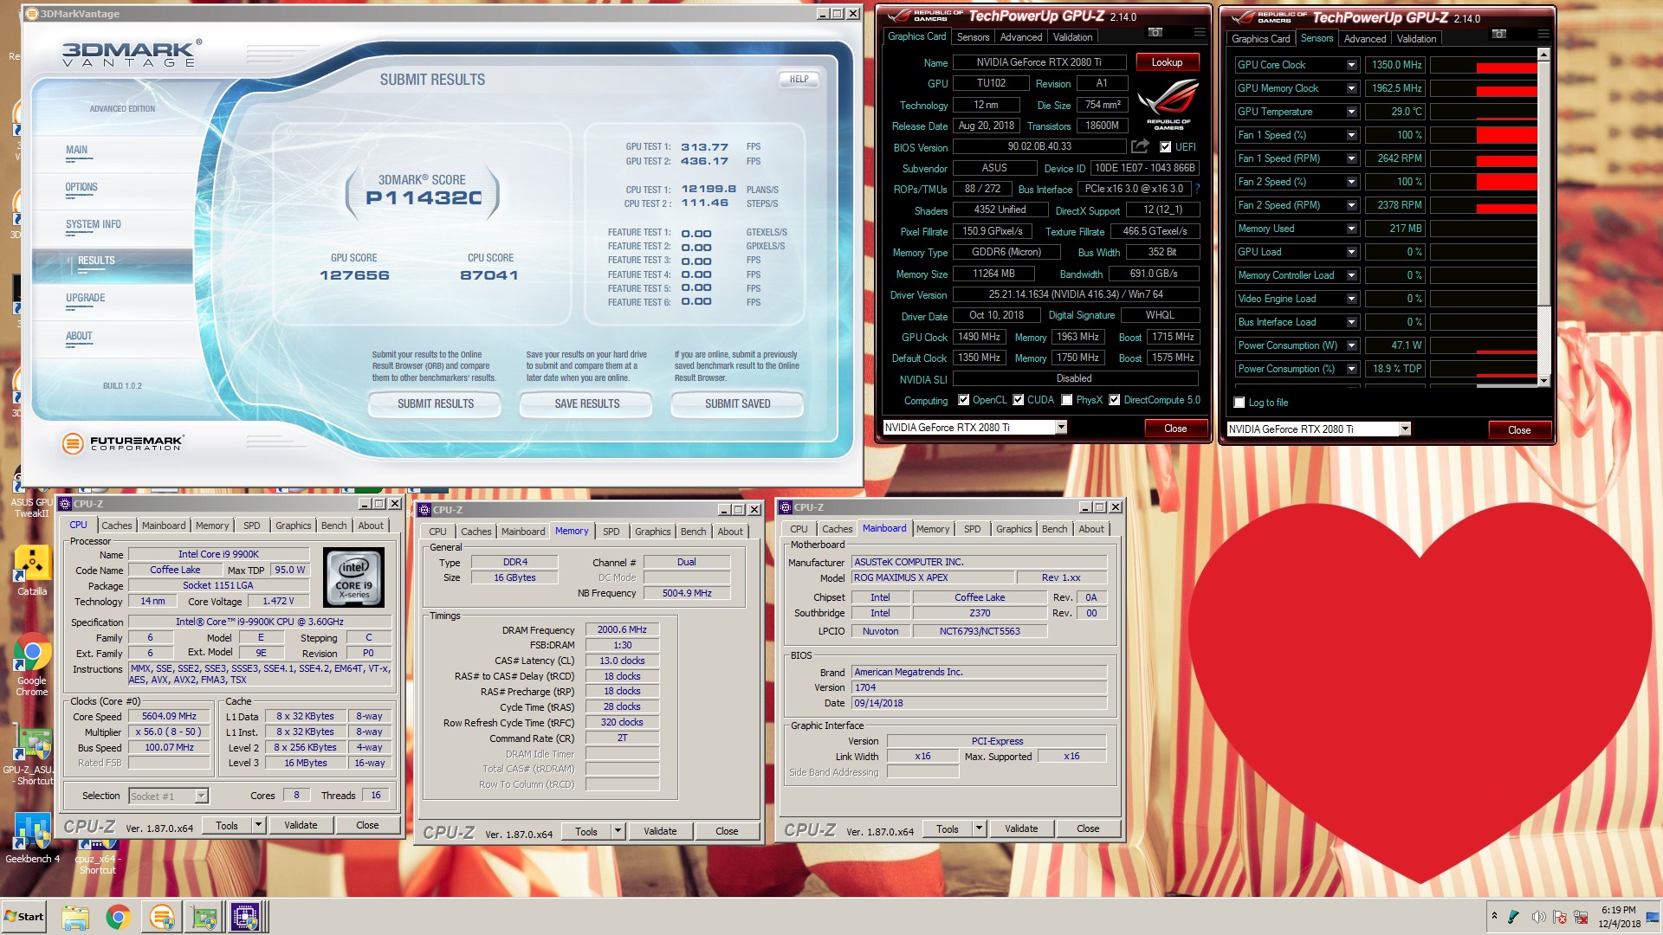Click SUBMIT RESULTS button

[436, 403]
